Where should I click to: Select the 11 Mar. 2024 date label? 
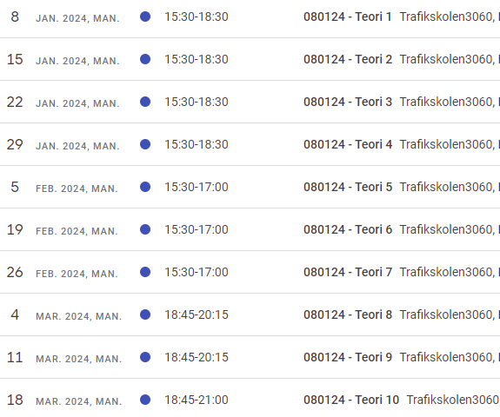click(x=64, y=358)
